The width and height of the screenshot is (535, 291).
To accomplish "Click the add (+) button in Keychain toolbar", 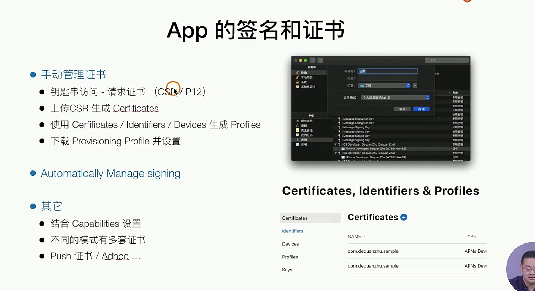I will pos(313,61).
